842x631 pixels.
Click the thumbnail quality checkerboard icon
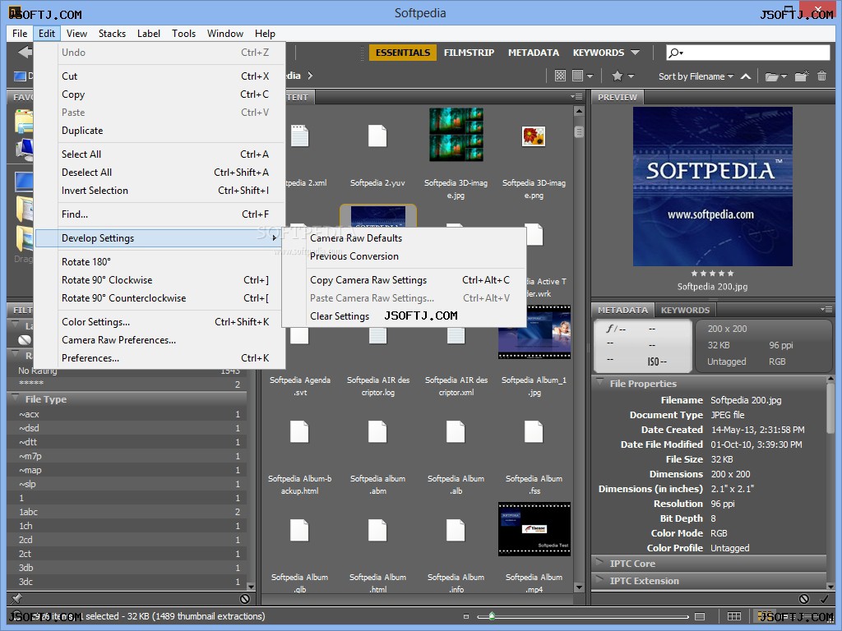point(560,76)
